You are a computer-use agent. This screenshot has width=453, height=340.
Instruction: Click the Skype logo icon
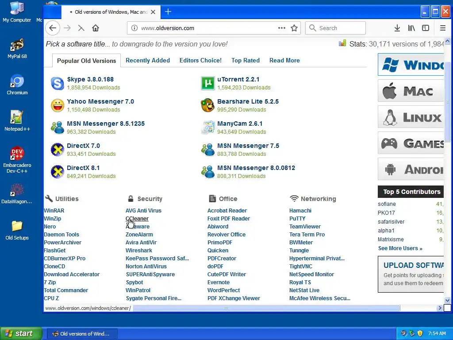click(x=58, y=84)
